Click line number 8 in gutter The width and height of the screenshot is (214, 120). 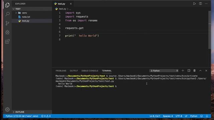pyautogui.click(x=60, y=39)
